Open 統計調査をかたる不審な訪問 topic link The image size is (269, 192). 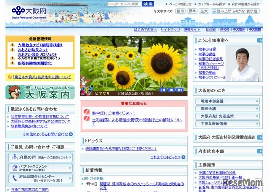[121, 149]
